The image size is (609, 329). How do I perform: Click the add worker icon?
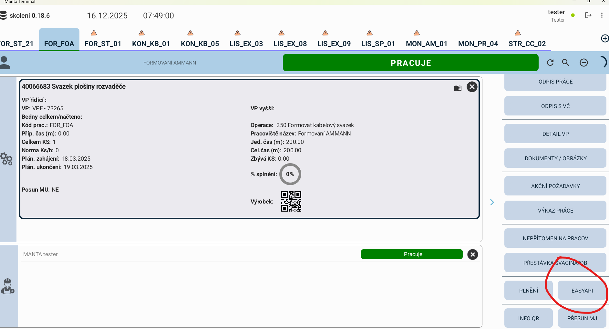tap(7, 286)
